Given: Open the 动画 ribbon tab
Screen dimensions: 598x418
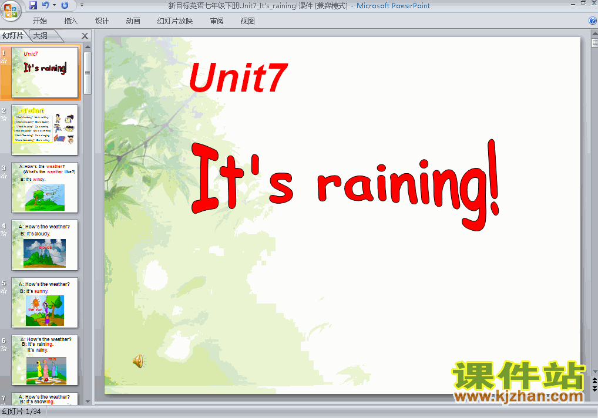Looking at the screenshot, I should pyautogui.click(x=133, y=21).
